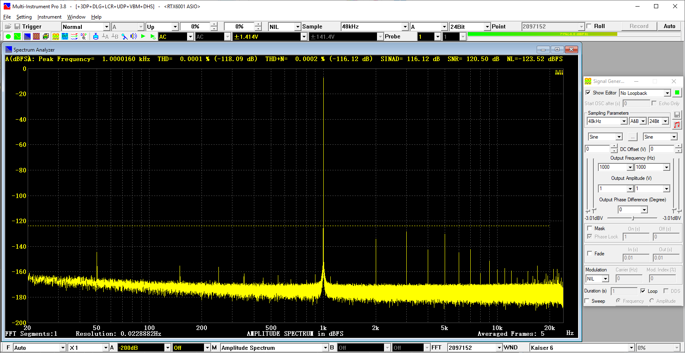The image size is (685, 356).
Task: Open the Multimeter icon with purple digits
Action: pyautogui.click(x=36, y=37)
